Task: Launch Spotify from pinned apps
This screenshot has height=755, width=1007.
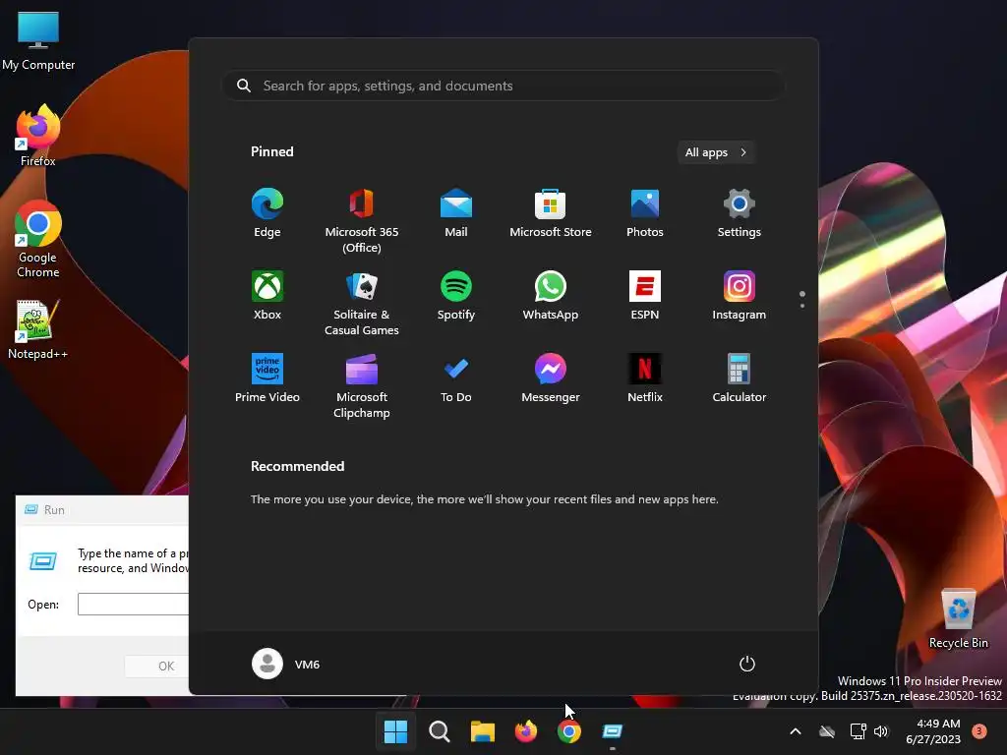Action: (456, 296)
